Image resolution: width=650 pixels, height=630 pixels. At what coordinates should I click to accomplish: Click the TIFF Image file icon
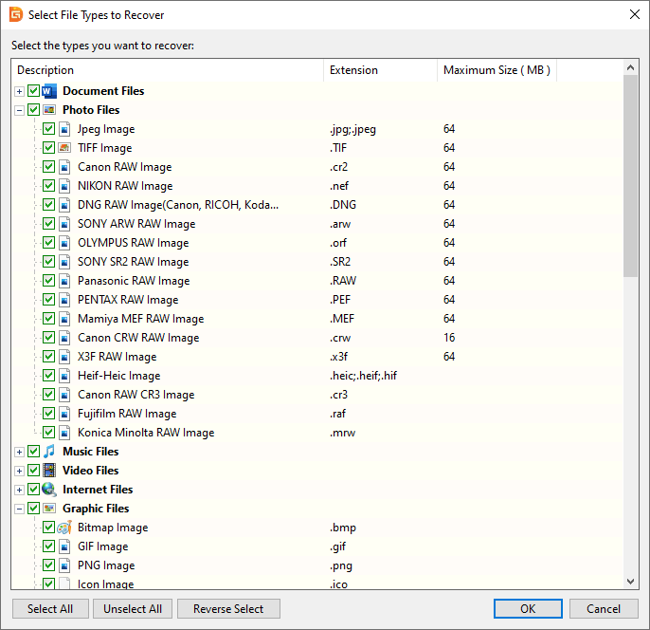(x=64, y=148)
